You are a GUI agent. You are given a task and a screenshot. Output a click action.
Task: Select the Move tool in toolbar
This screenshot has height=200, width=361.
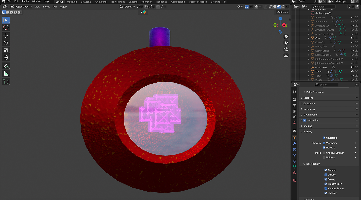click(x=6, y=36)
